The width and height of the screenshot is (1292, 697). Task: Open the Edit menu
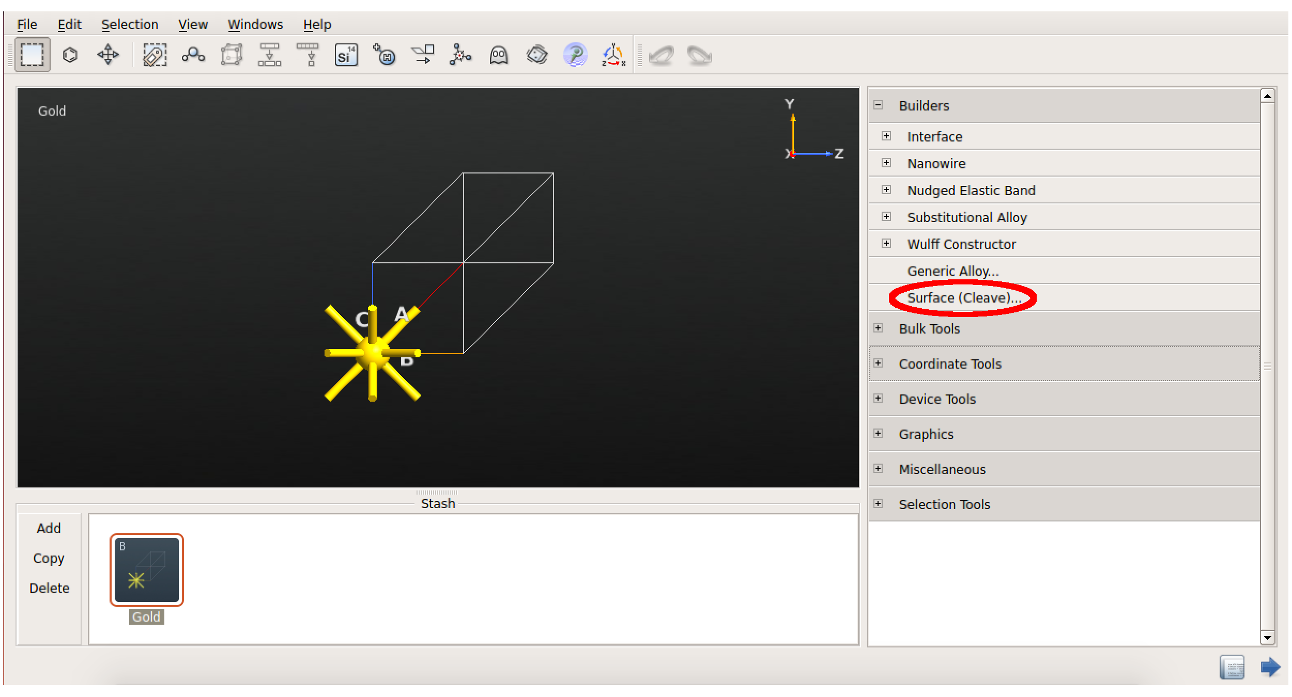69,24
